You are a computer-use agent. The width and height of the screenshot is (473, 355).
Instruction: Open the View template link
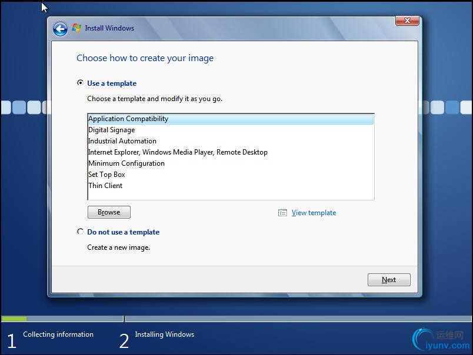click(x=314, y=213)
